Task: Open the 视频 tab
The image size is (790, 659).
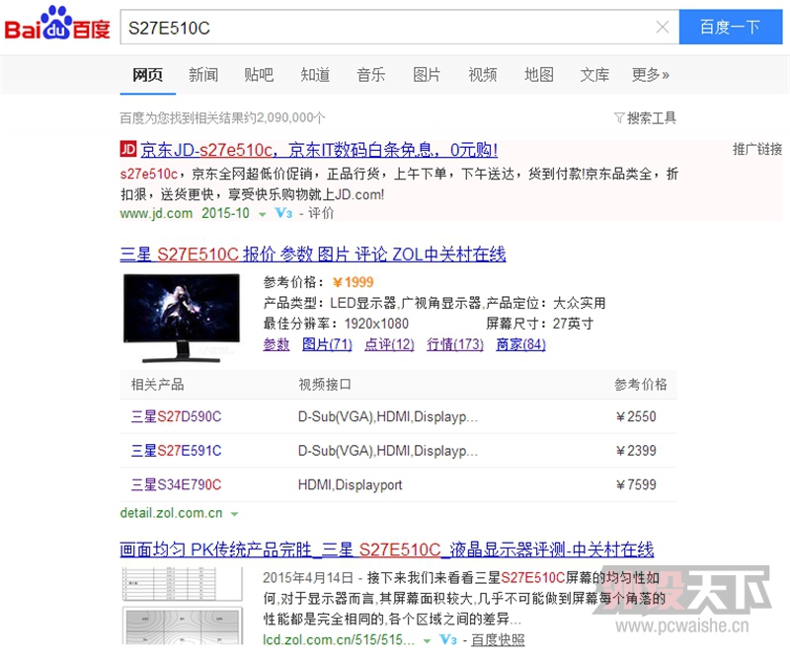Action: point(483,75)
